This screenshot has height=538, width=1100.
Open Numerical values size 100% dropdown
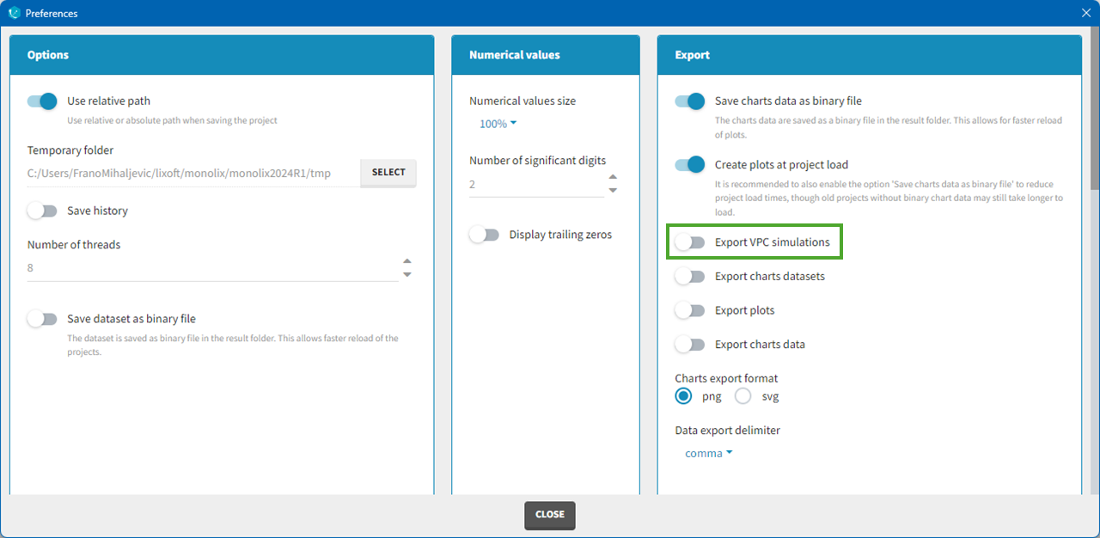coord(498,124)
